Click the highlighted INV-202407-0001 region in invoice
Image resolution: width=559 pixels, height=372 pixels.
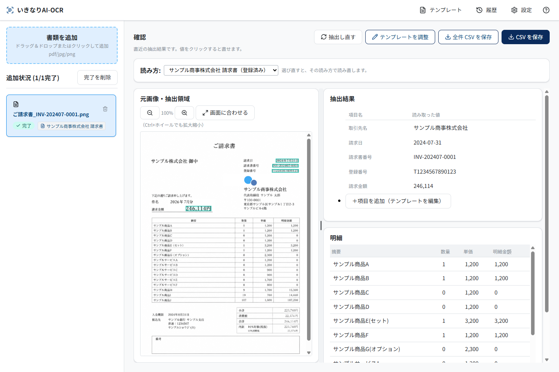pyautogui.click(x=285, y=165)
